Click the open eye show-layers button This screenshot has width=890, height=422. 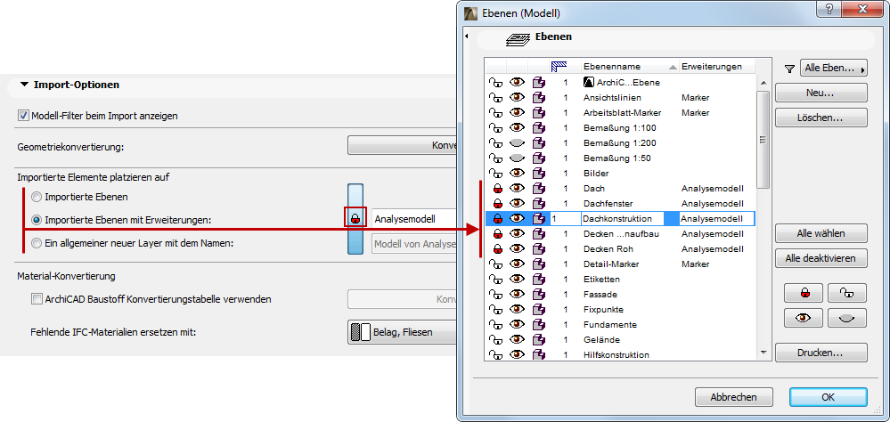pyautogui.click(x=804, y=318)
